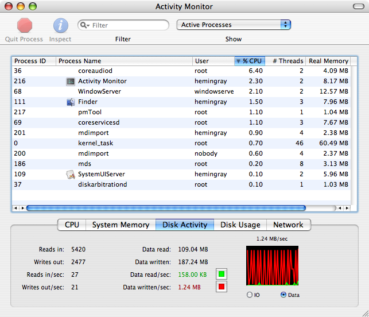The width and height of the screenshot is (369, 317).
Task: Open the Active Processes show dropdown
Action: coord(234,25)
